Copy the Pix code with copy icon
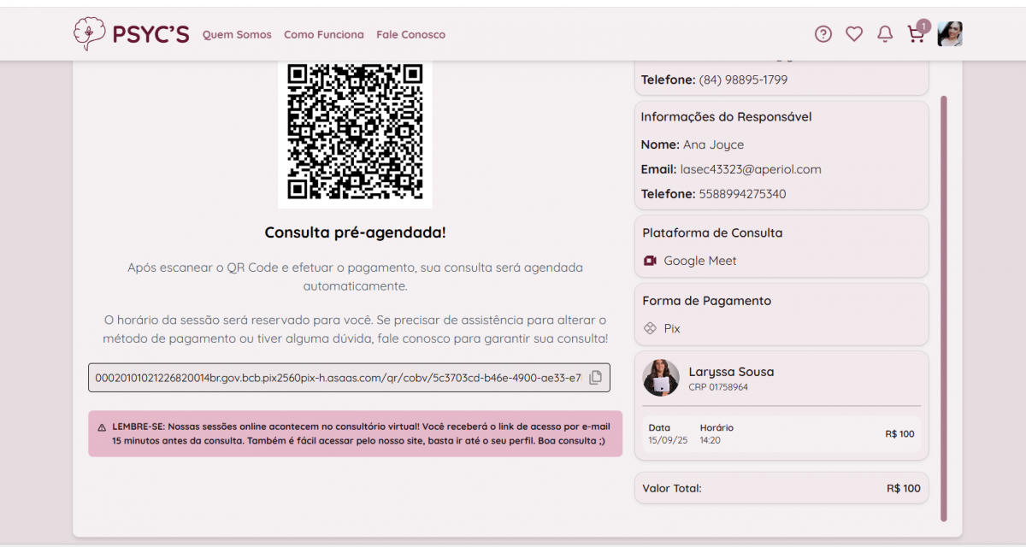The width and height of the screenshot is (1026, 547). (595, 377)
